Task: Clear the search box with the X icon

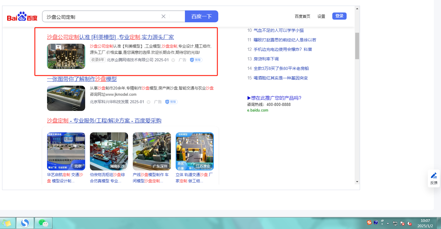Action: click(163, 16)
